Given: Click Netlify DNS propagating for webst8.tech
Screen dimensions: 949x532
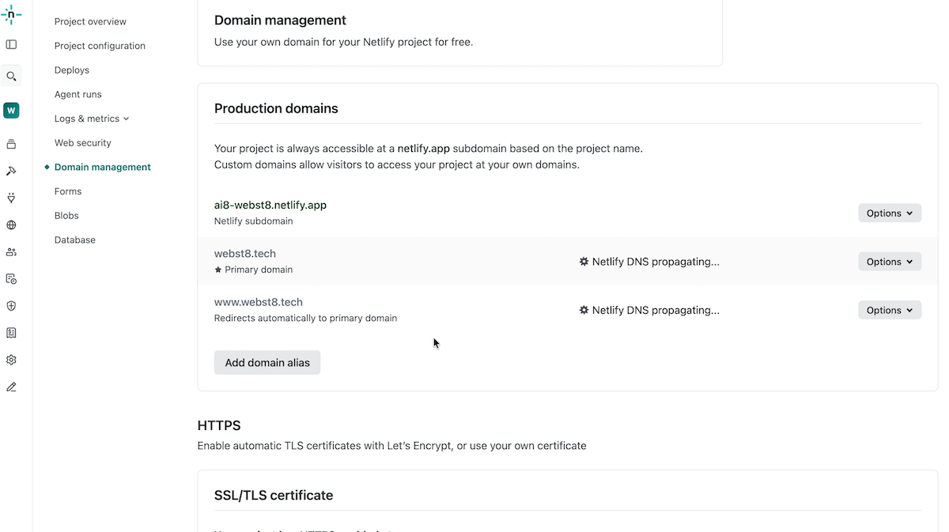Looking at the screenshot, I should tap(656, 262).
